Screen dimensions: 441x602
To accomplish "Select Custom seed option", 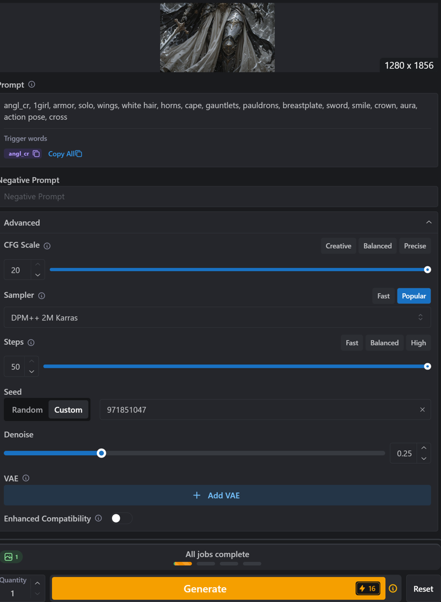I will (68, 410).
